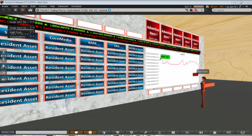Click the back navigation arrow

tap(4, 10)
